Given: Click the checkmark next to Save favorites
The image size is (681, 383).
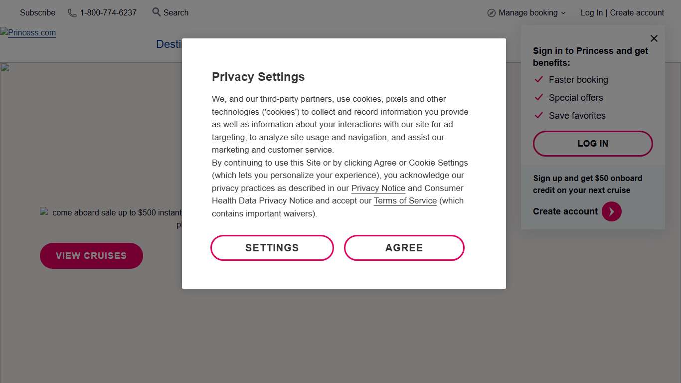Looking at the screenshot, I should pos(538,116).
